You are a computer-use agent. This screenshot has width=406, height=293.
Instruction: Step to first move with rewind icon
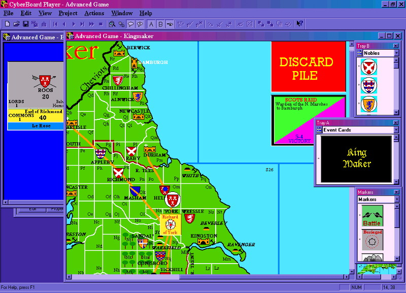coord(55,24)
